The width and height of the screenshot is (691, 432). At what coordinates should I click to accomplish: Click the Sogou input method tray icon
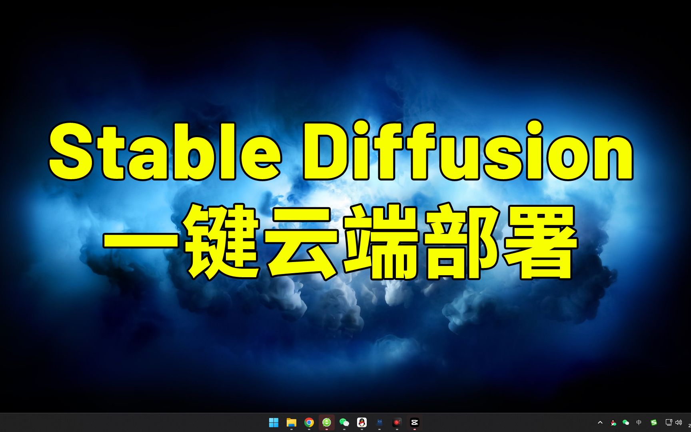tap(654, 422)
